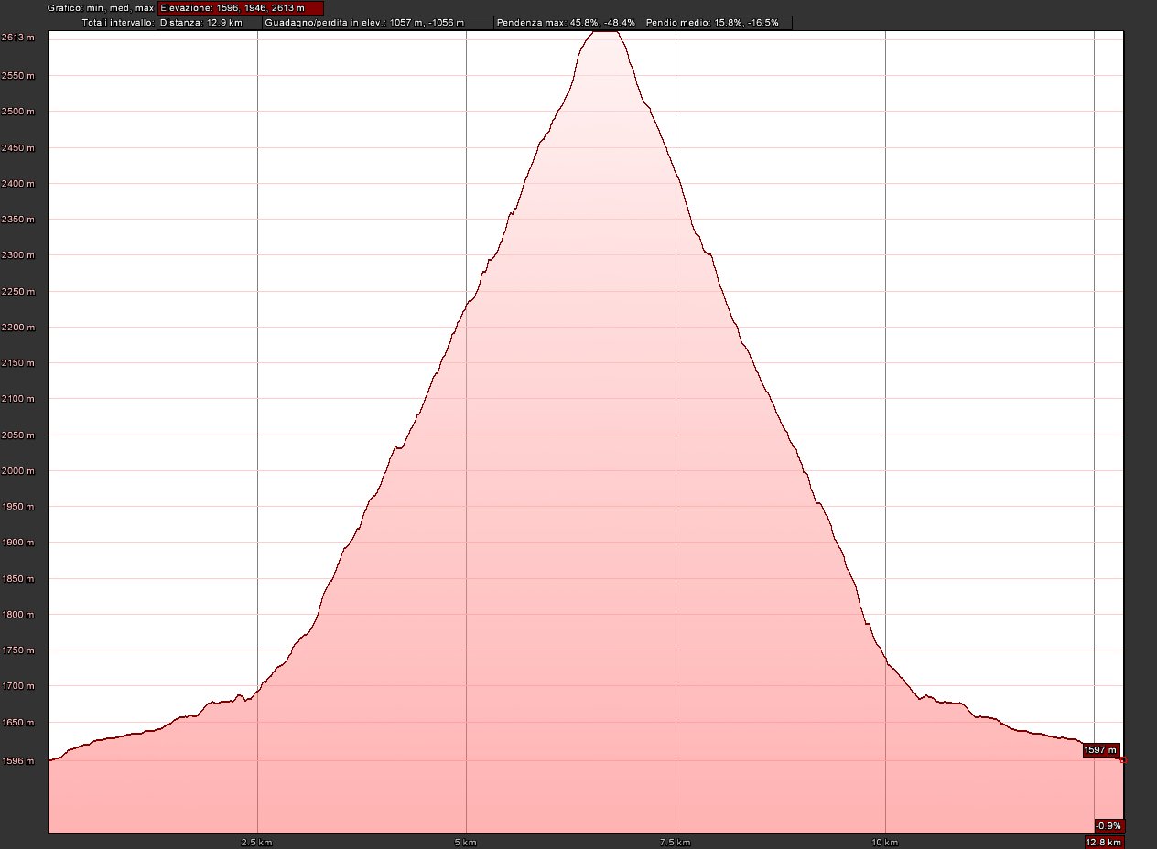Click the Totali intervallo label

[118, 22]
